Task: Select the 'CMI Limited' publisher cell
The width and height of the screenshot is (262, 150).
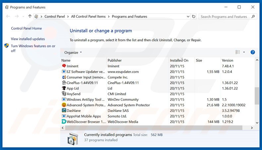Action: tap(117, 94)
